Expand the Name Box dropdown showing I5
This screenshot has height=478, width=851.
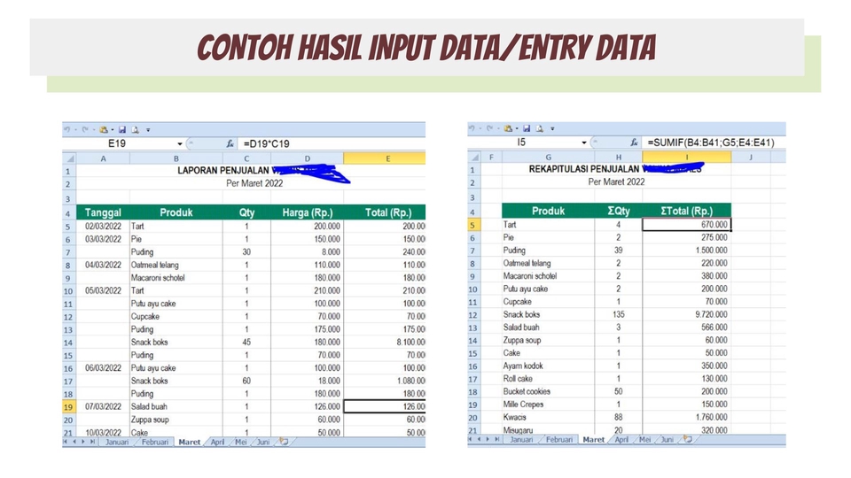tap(584, 143)
